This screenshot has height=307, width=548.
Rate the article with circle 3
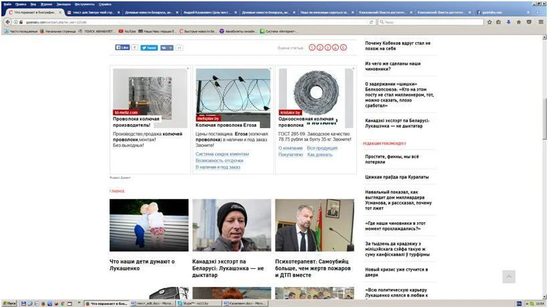[327, 47]
